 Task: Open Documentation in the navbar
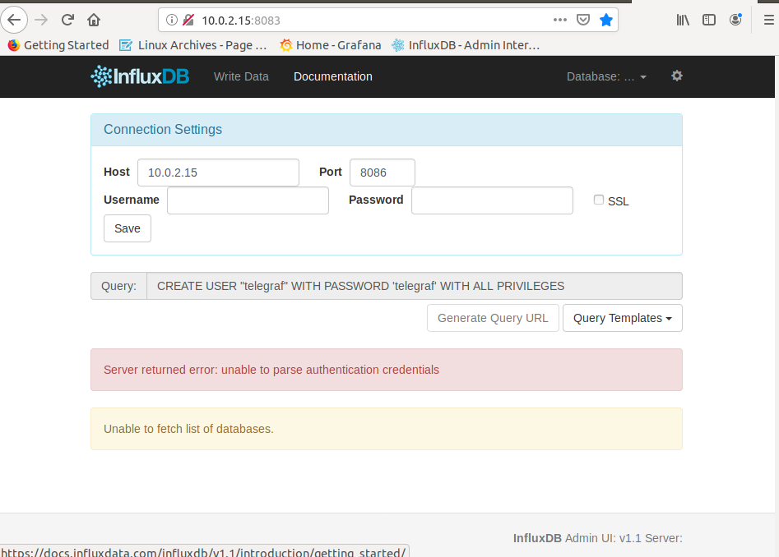point(333,76)
